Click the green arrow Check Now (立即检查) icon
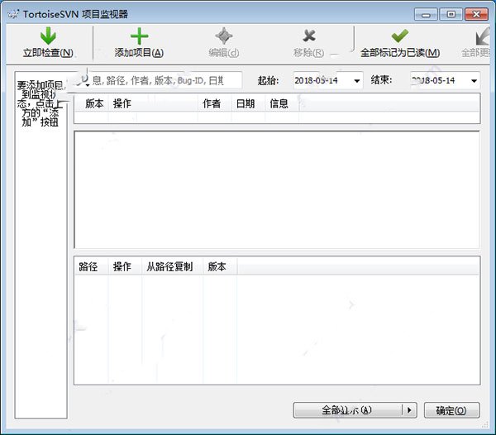 tap(48, 36)
